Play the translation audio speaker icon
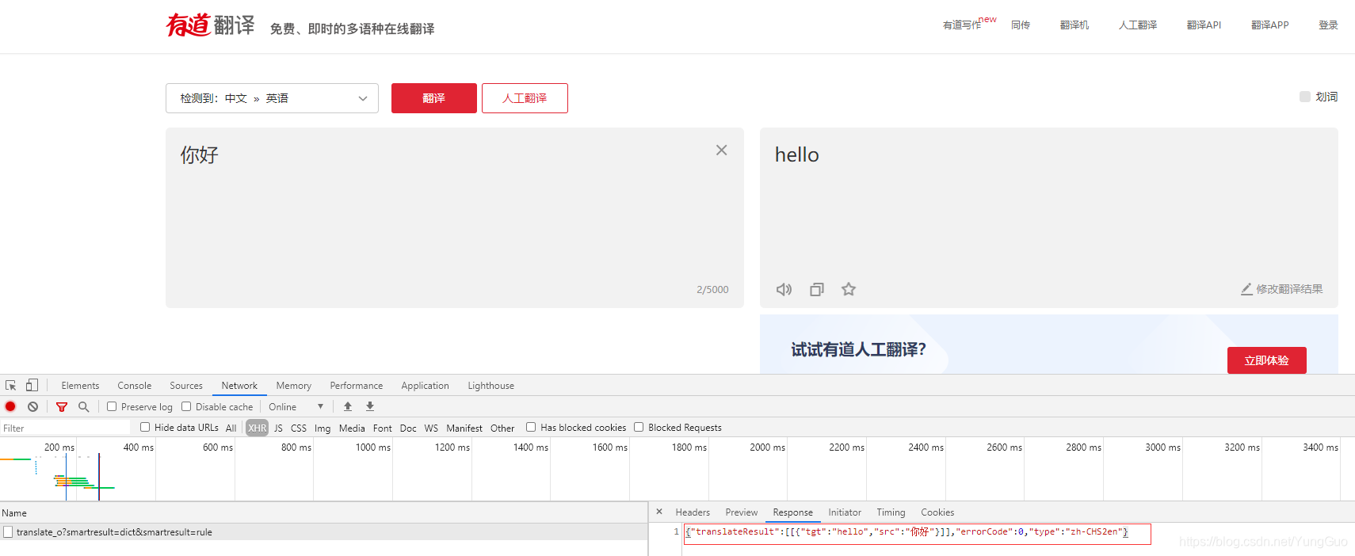 tap(784, 289)
